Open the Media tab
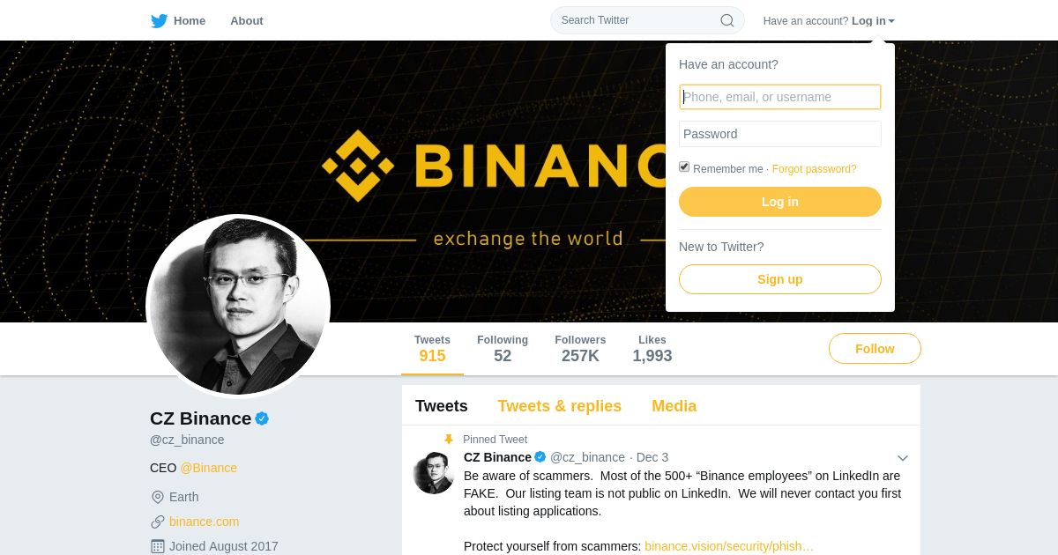This screenshot has width=1058, height=555. pos(674,406)
